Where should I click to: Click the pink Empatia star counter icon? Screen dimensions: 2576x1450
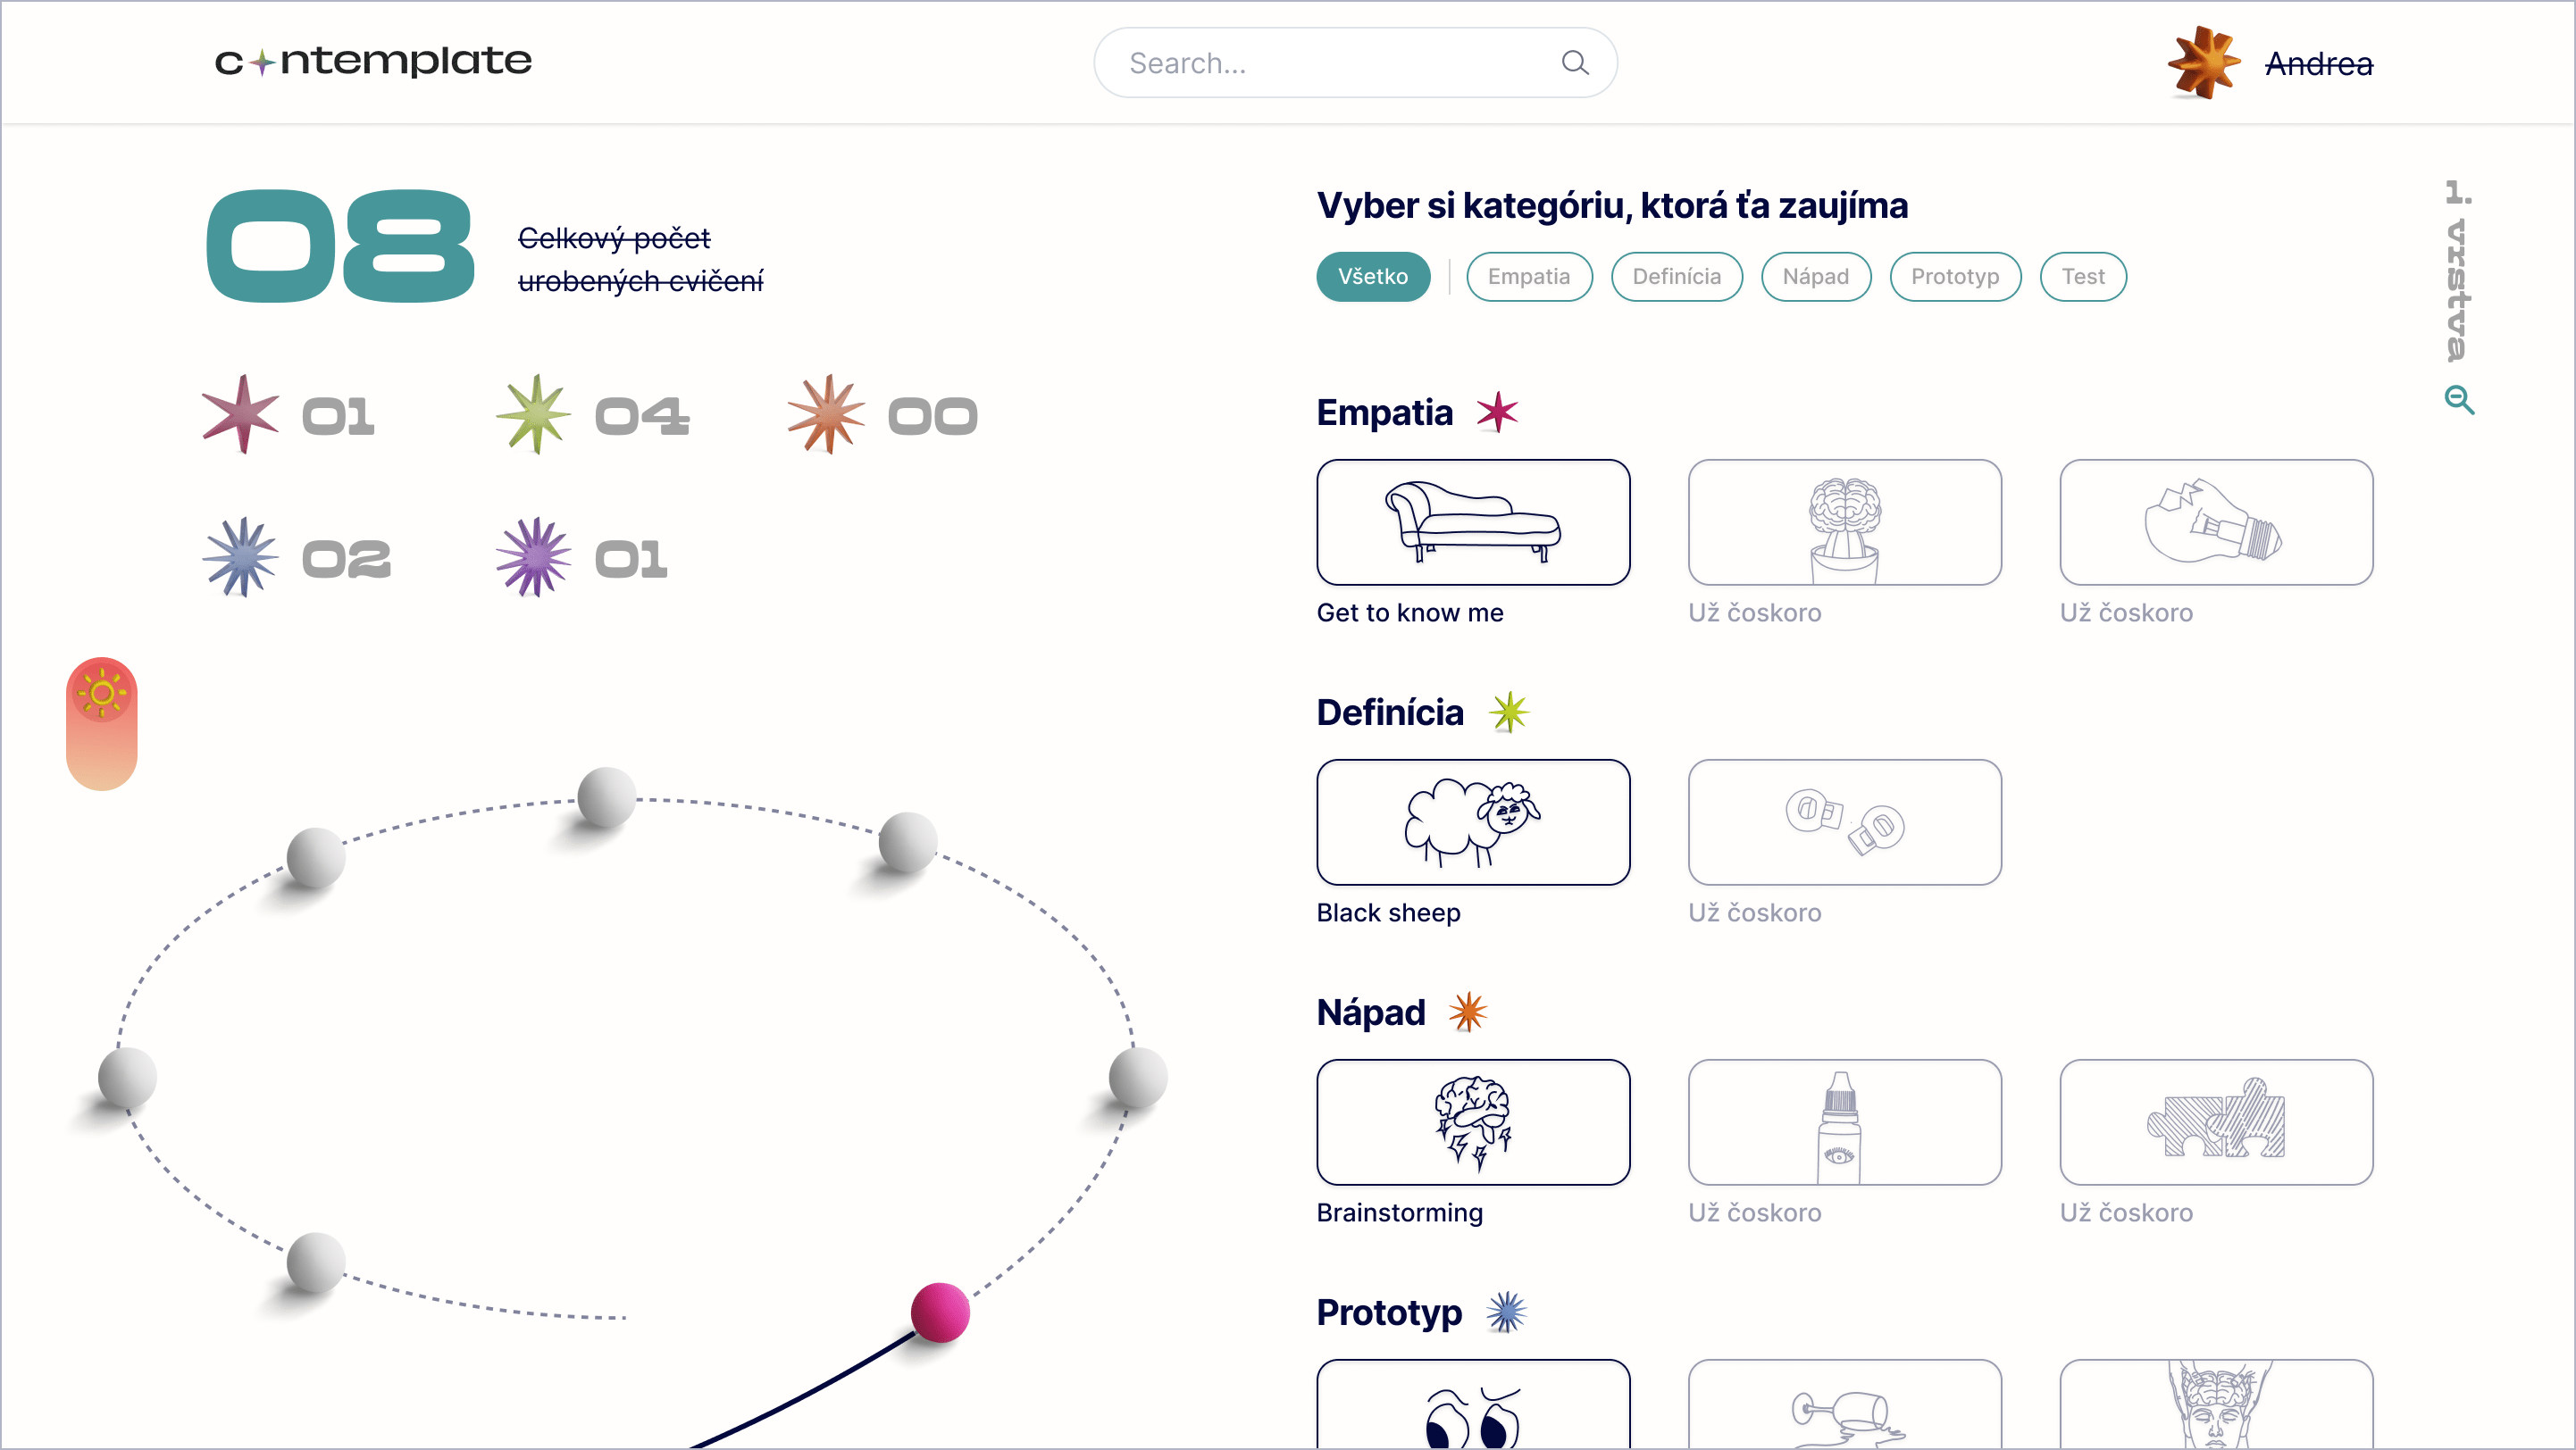[240, 414]
